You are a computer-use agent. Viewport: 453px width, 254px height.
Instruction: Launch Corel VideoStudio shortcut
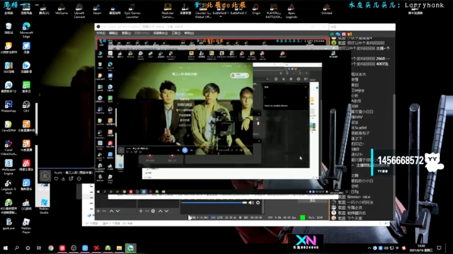8,147
